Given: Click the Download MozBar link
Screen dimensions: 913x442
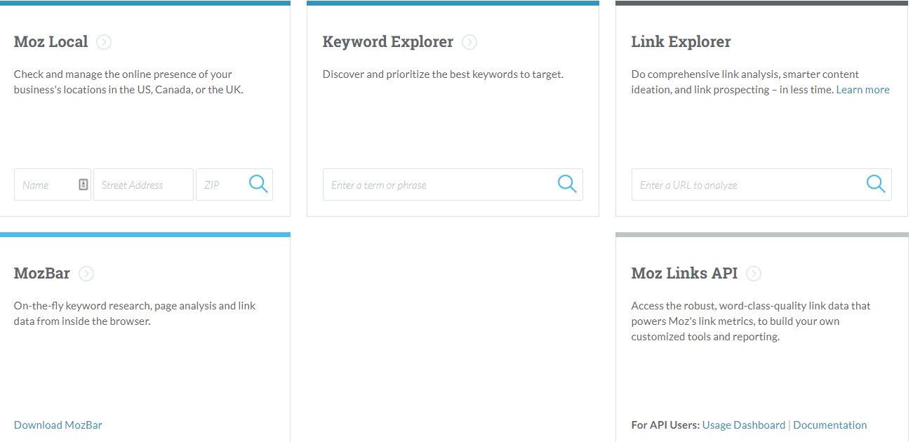Looking at the screenshot, I should click(x=58, y=424).
